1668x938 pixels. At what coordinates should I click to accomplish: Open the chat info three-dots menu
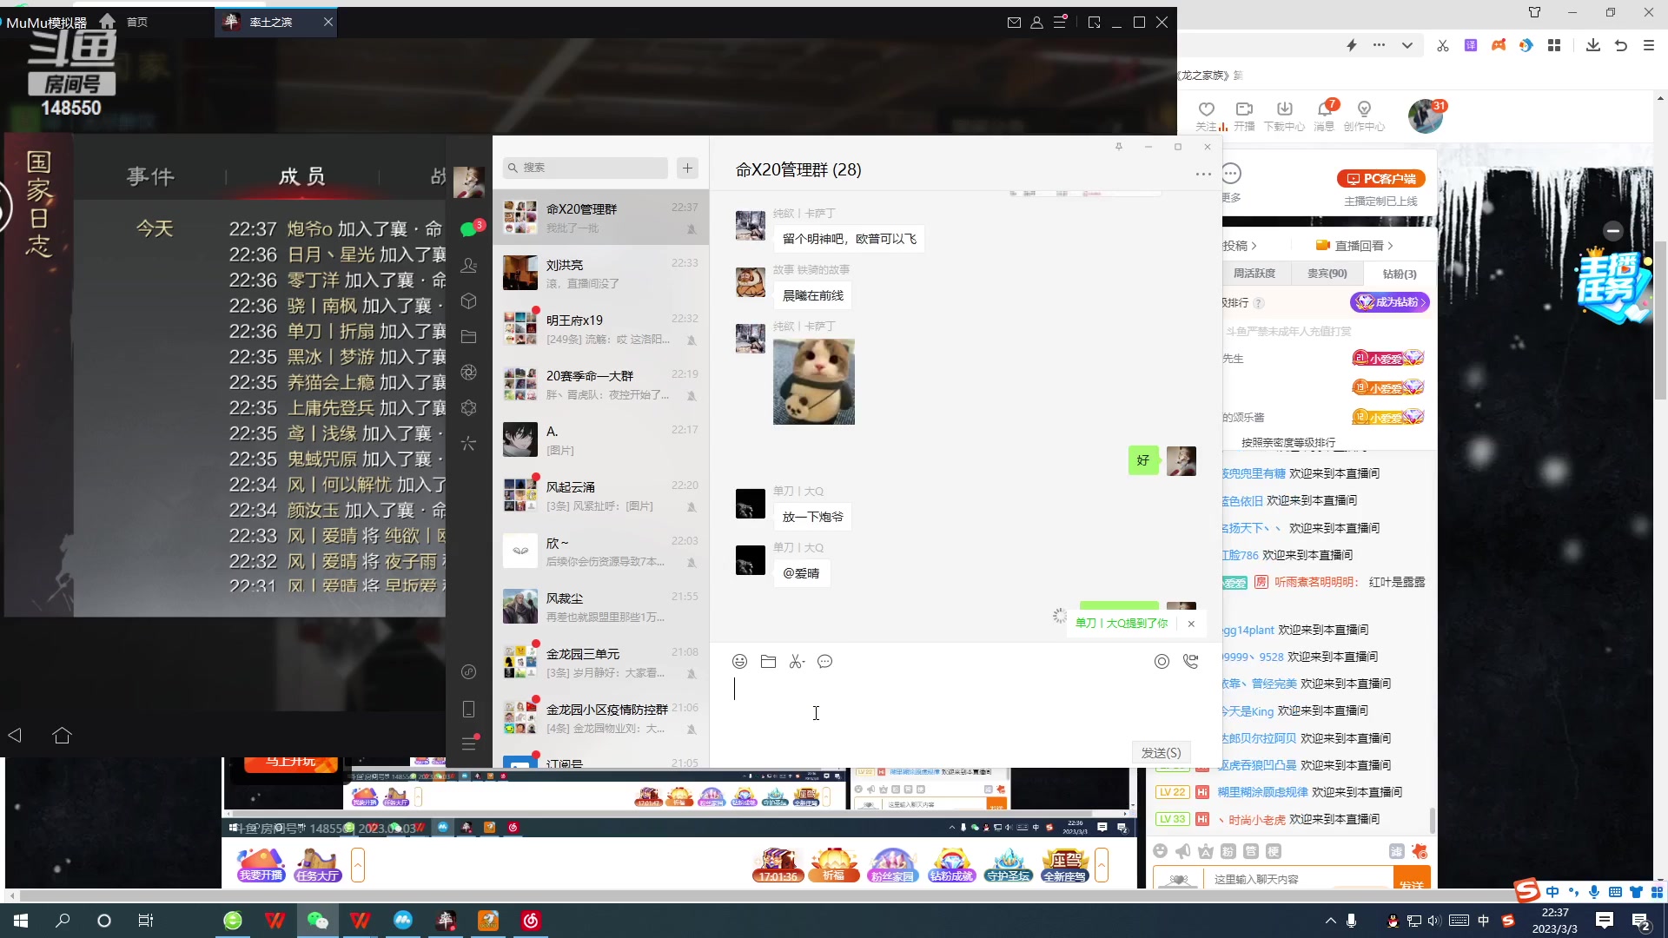(1203, 174)
